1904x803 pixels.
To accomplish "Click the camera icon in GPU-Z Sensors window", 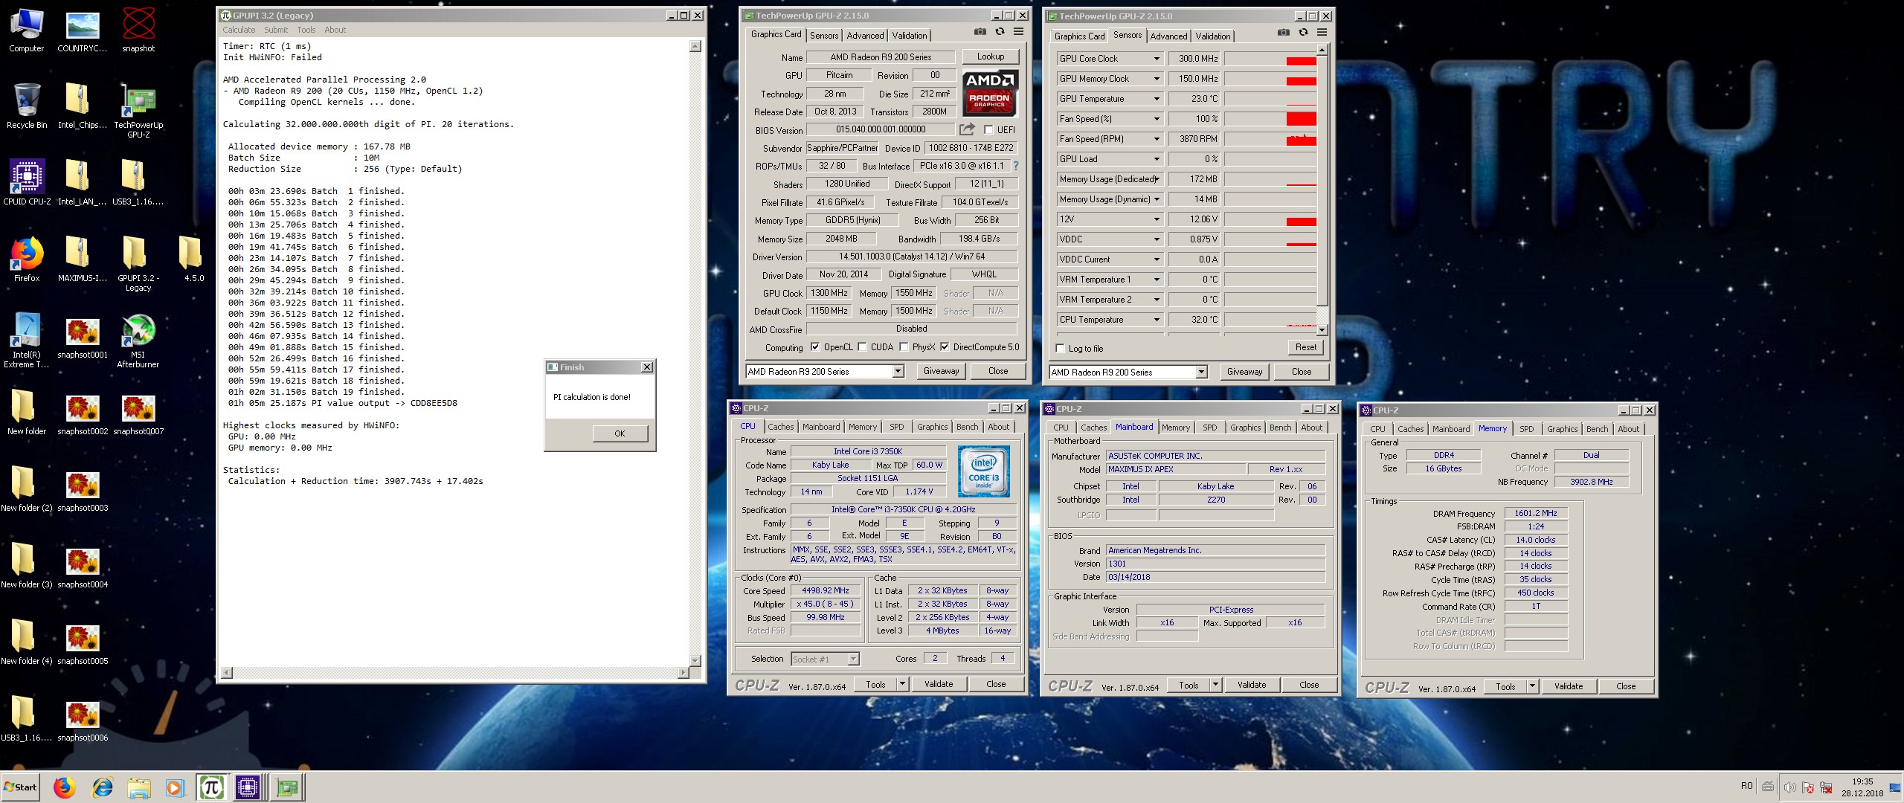I will (1284, 33).
